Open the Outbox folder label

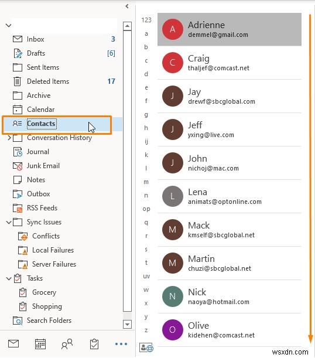[x=38, y=194]
